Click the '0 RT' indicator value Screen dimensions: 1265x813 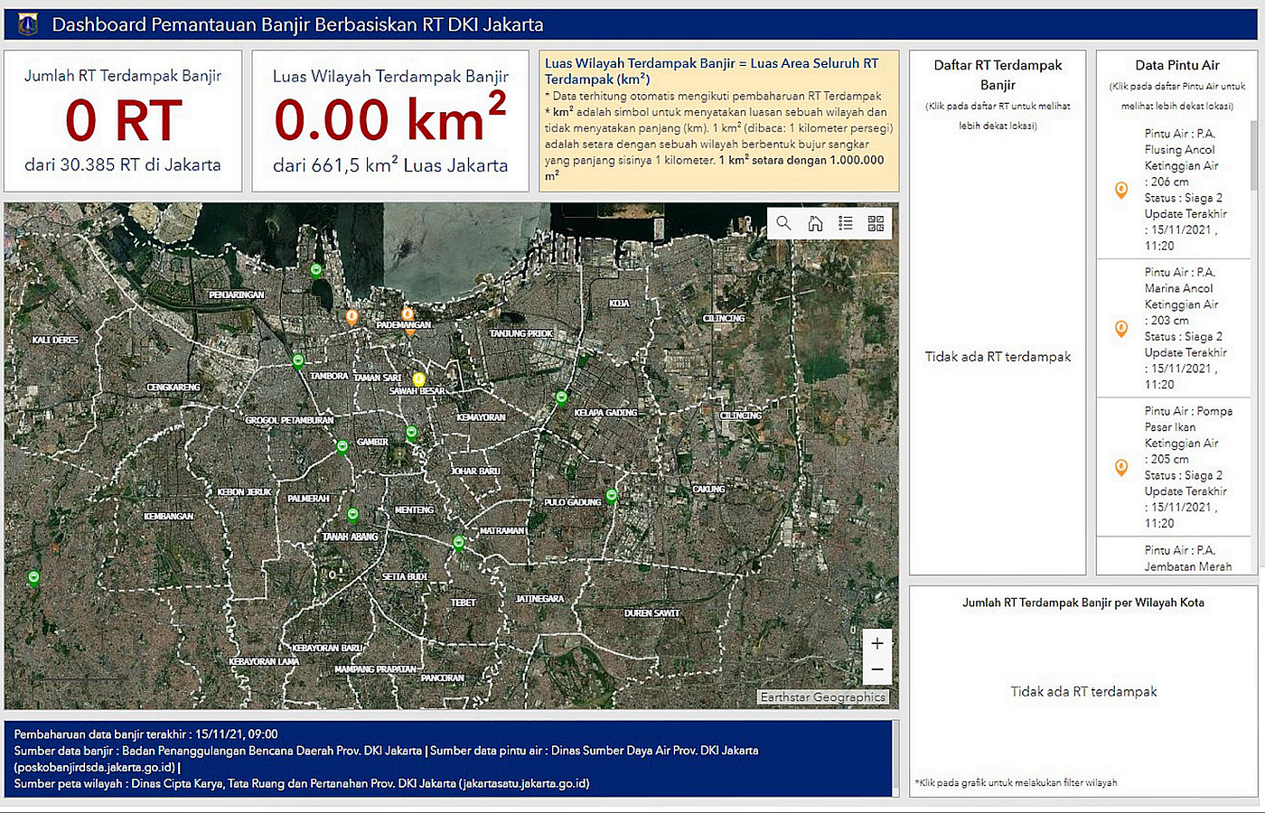tap(124, 120)
